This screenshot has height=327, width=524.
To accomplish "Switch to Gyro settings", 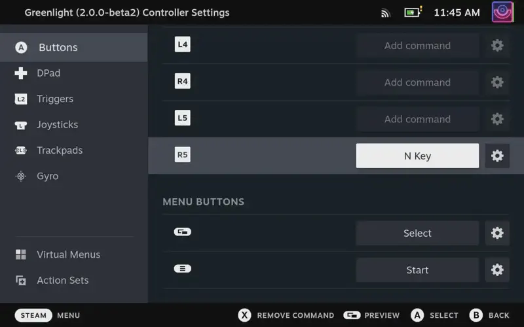I will tap(47, 176).
